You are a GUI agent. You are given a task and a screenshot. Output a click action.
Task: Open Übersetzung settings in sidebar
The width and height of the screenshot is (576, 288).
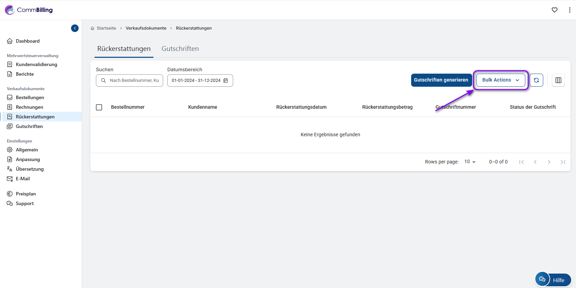coord(30,169)
